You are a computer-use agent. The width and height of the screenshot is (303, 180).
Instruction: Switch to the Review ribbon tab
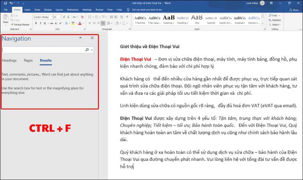point(99,10)
